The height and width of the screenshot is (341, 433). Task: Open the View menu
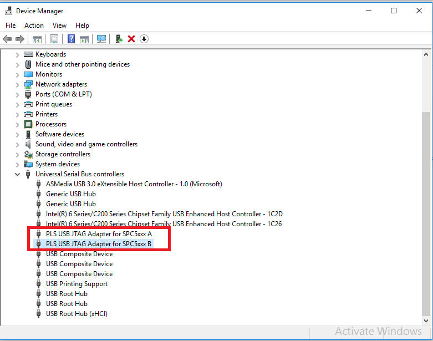59,26
